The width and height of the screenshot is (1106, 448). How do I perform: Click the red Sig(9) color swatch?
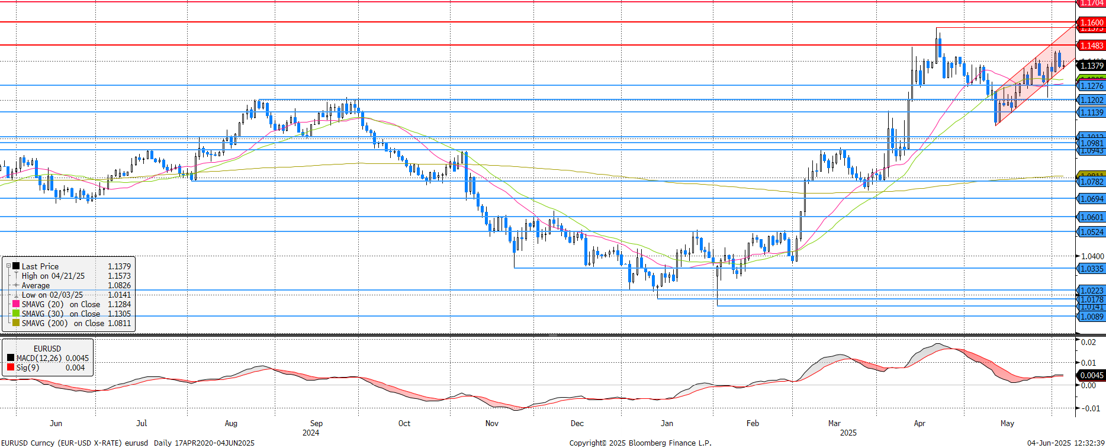pos(11,367)
